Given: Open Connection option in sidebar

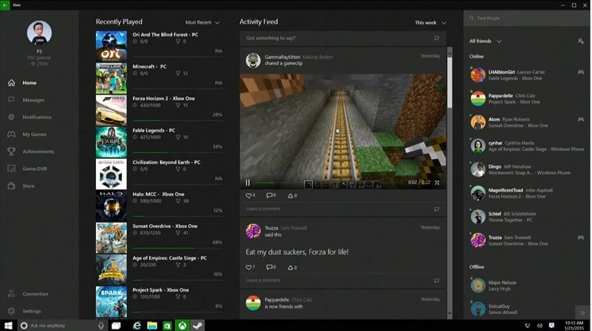Looking at the screenshot, I should pyautogui.click(x=28, y=294).
